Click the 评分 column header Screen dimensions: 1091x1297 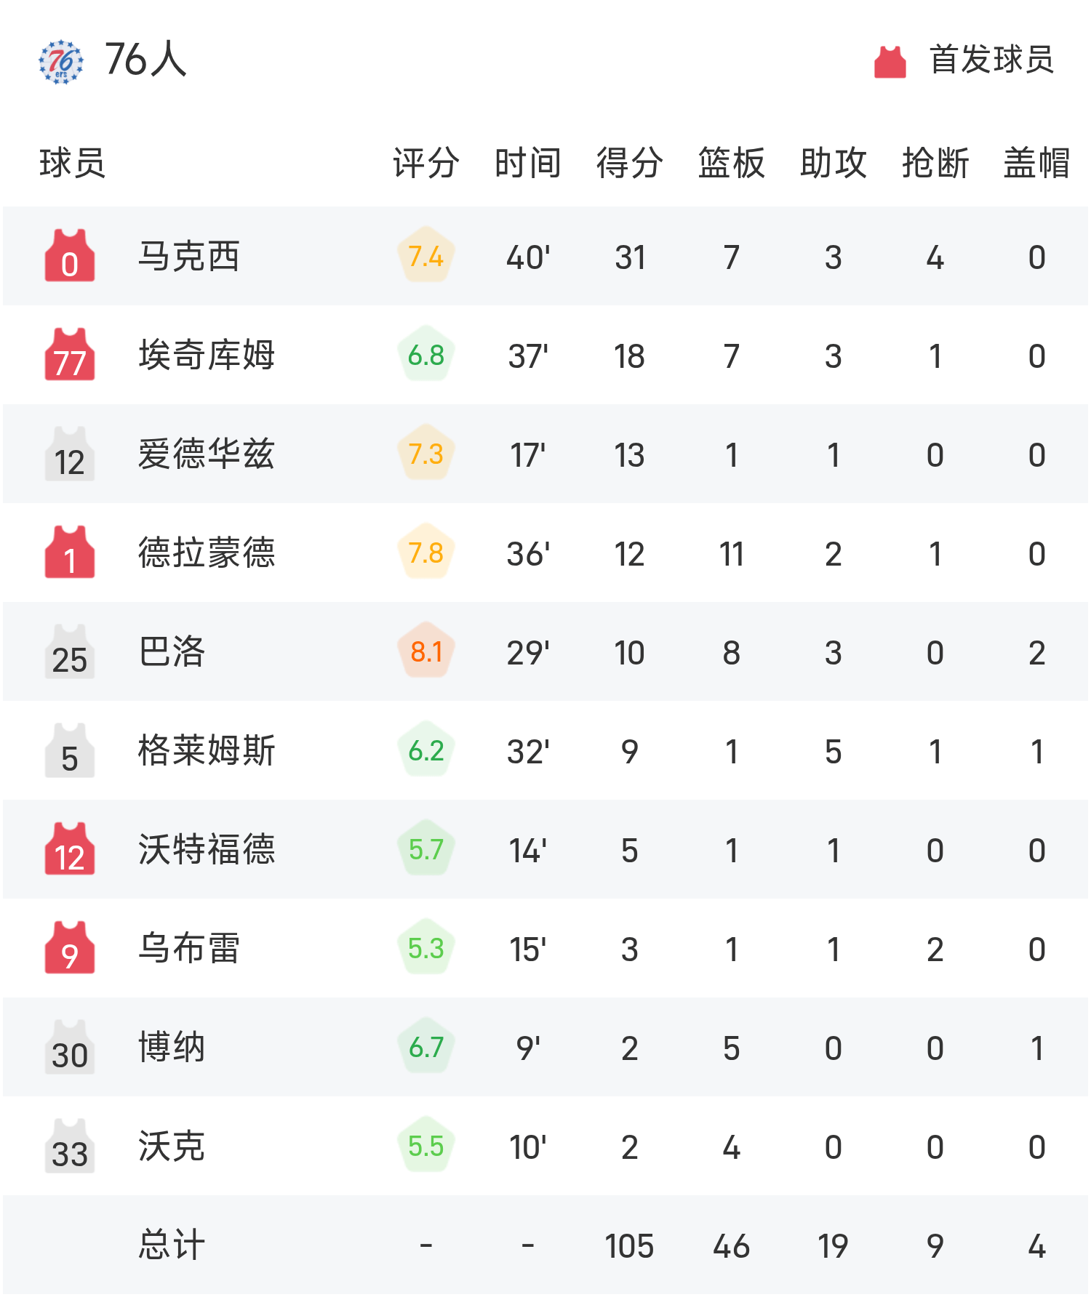425,163
